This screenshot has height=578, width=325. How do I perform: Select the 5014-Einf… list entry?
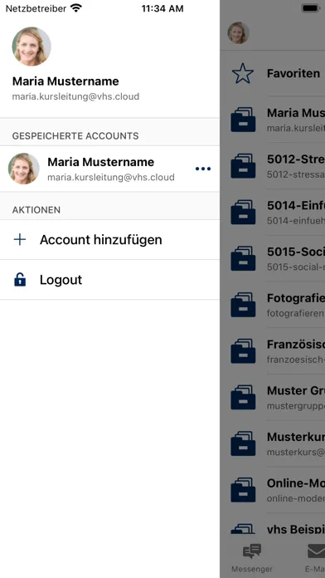pos(273,213)
